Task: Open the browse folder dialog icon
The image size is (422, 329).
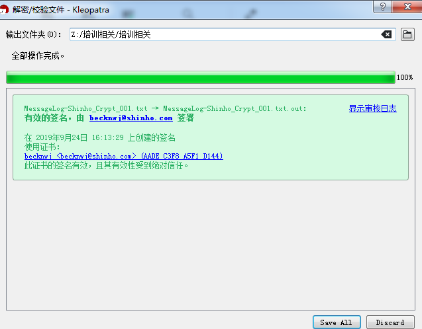Action: 407,34
